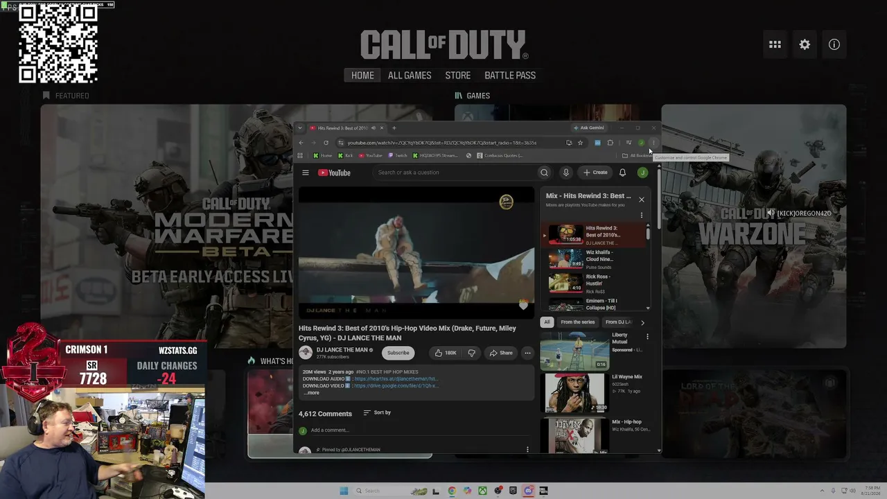This screenshot has width=887, height=499.
Task: Open Epic Games Launcher from taskbar
Action: pyautogui.click(x=513, y=491)
